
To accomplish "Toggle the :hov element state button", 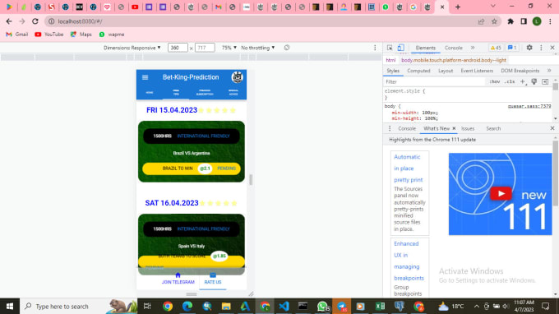I will coord(495,82).
